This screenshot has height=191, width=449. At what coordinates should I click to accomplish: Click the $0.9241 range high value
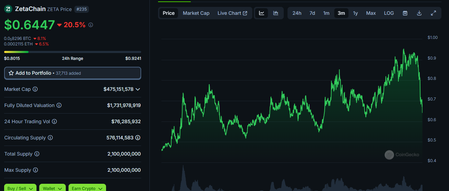133,59
